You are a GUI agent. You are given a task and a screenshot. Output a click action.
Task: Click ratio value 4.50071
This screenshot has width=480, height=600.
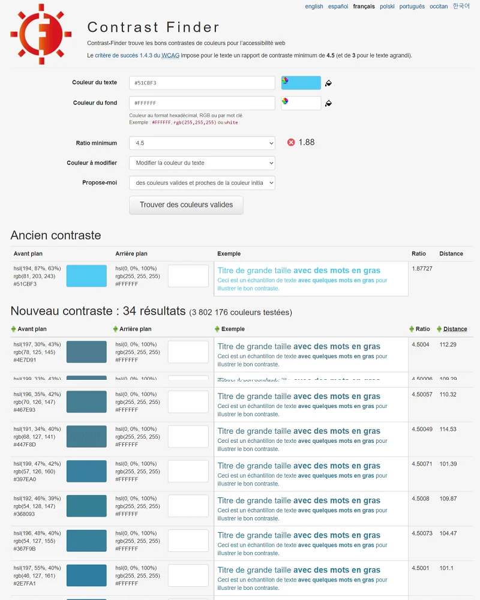[422, 464]
